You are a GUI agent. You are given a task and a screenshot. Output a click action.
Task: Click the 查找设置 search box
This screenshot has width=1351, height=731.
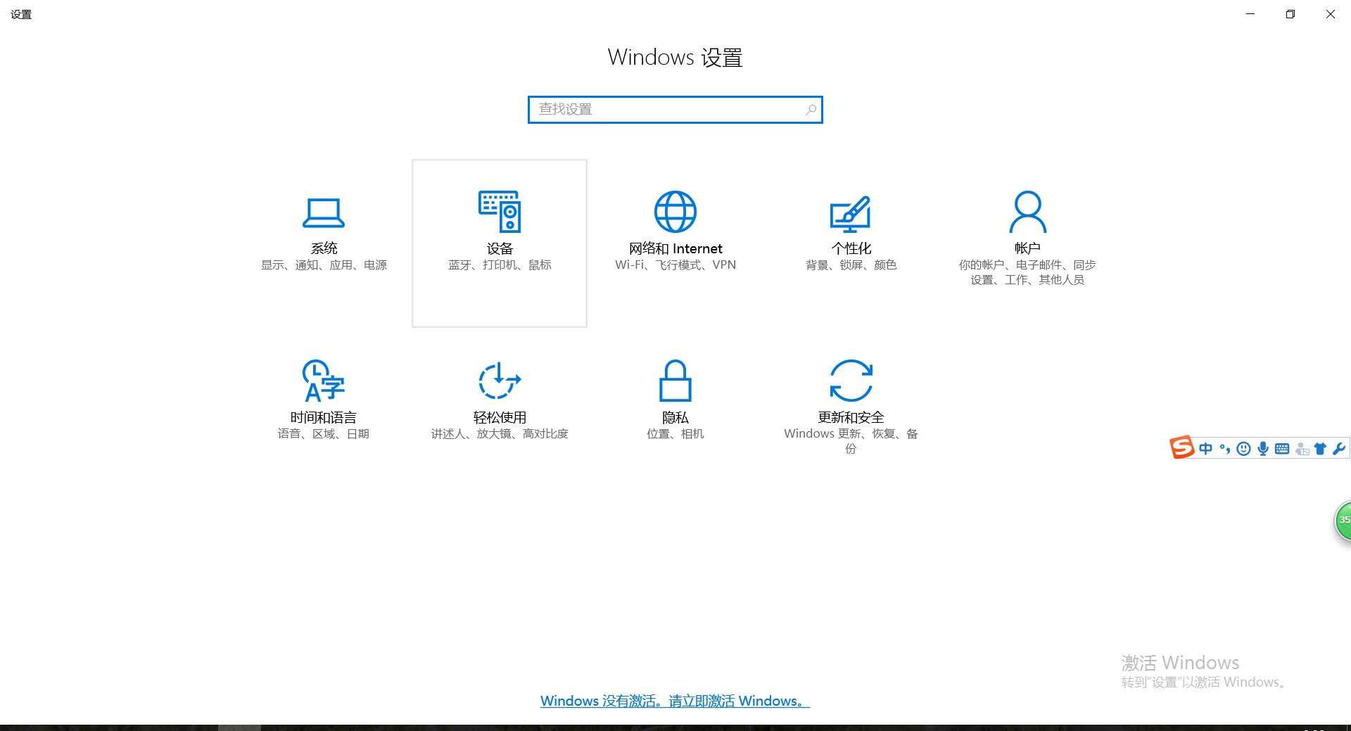coord(675,110)
